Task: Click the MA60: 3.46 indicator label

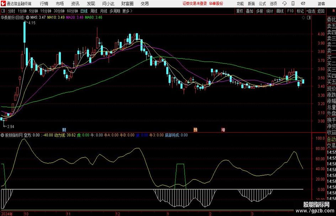Action: click(x=94, y=17)
